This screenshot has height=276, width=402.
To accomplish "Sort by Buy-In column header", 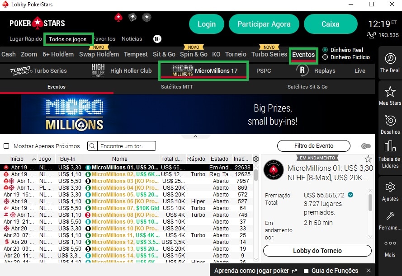I will tap(68, 159).
